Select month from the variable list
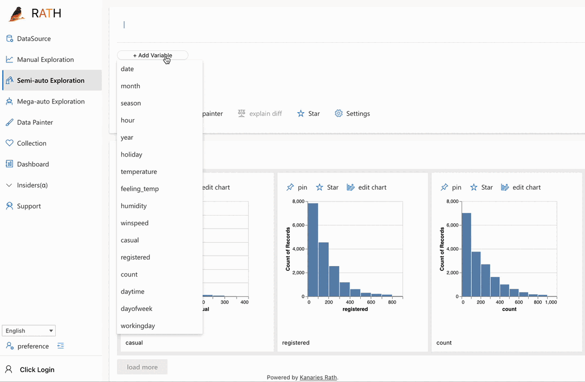 (130, 86)
